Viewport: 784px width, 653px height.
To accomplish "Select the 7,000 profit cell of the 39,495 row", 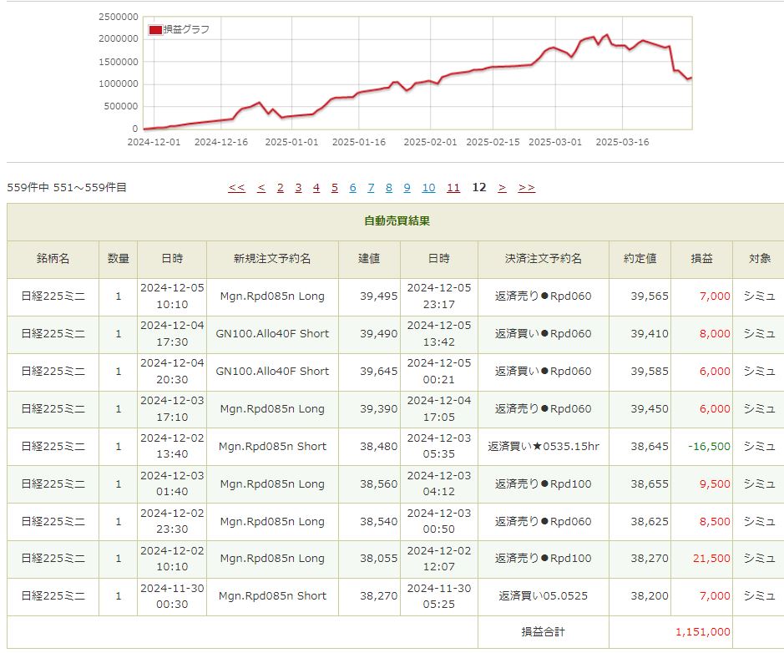I will [701, 296].
